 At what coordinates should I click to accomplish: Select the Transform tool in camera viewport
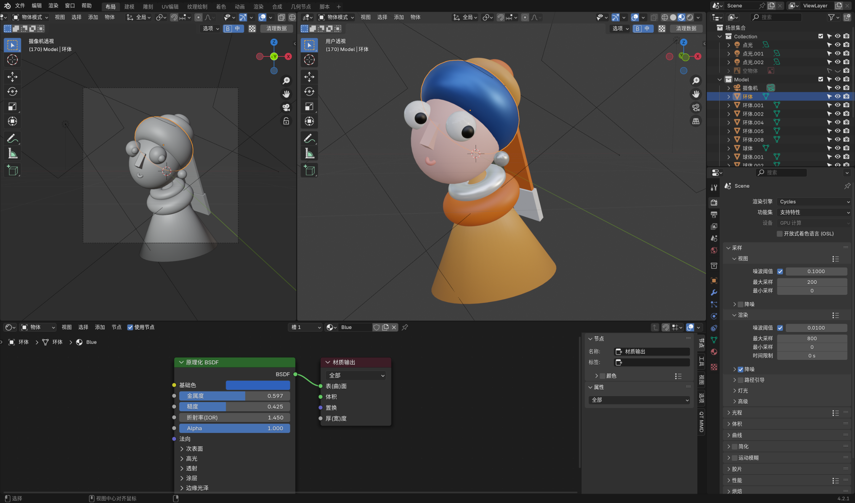pos(12,121)
